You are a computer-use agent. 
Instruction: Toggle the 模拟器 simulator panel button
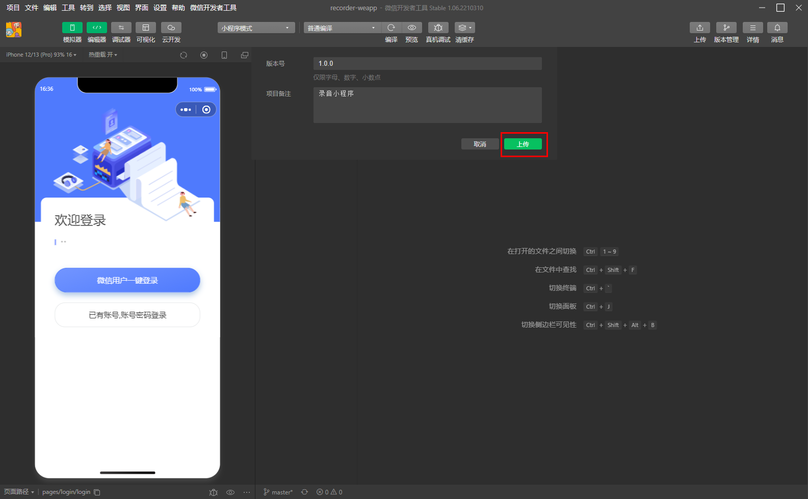(x=72, y=28)
